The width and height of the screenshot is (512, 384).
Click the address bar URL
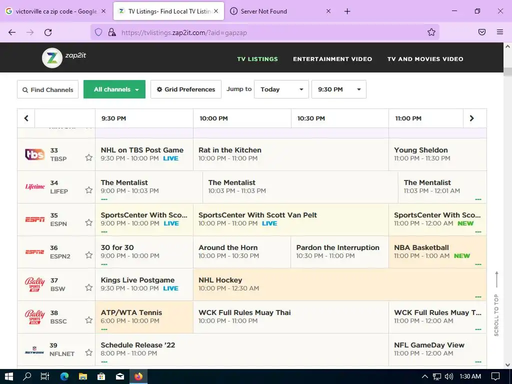pos(184,32)
